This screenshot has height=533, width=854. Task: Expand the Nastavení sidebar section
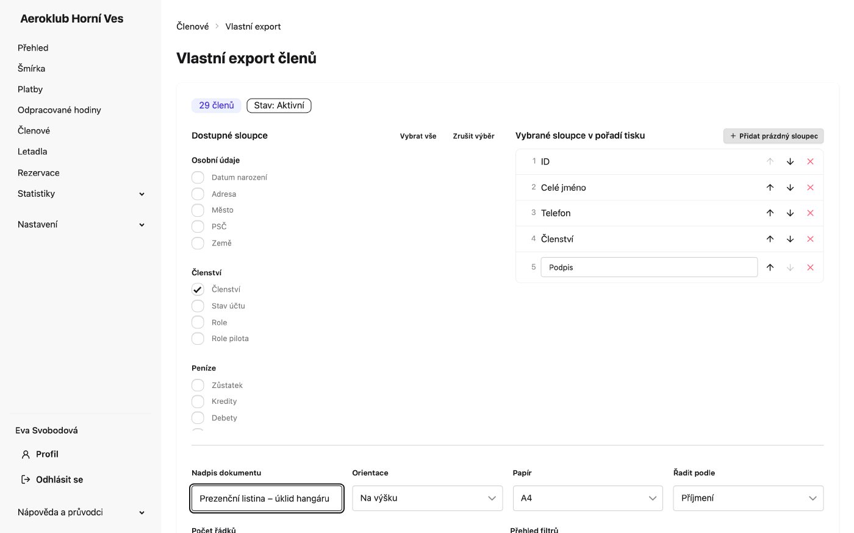81,224
